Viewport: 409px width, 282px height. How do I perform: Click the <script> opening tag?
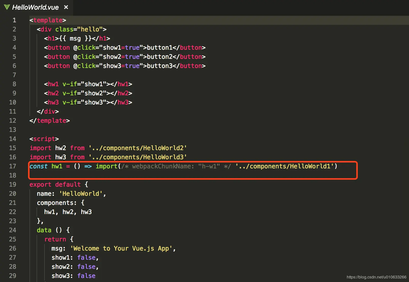pos(44,139)
